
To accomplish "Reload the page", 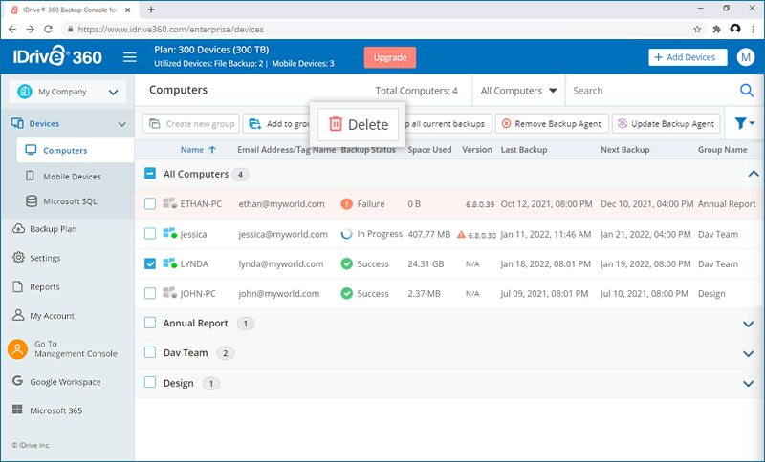I will [48, 30].
